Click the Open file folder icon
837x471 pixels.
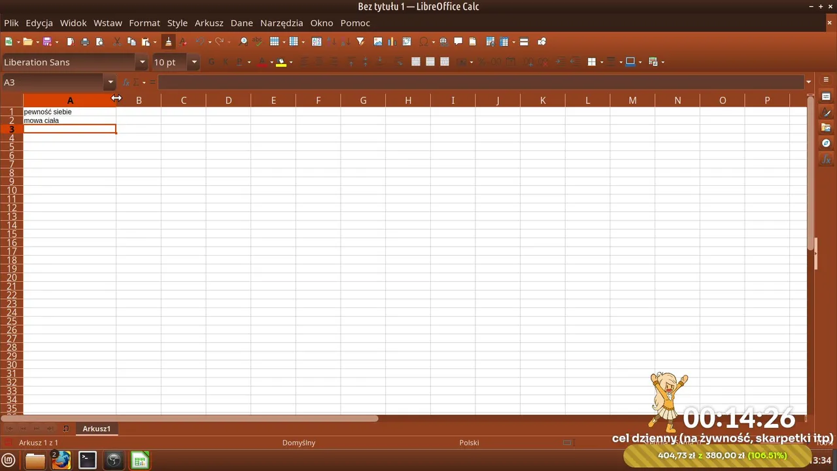pos(27,42)
